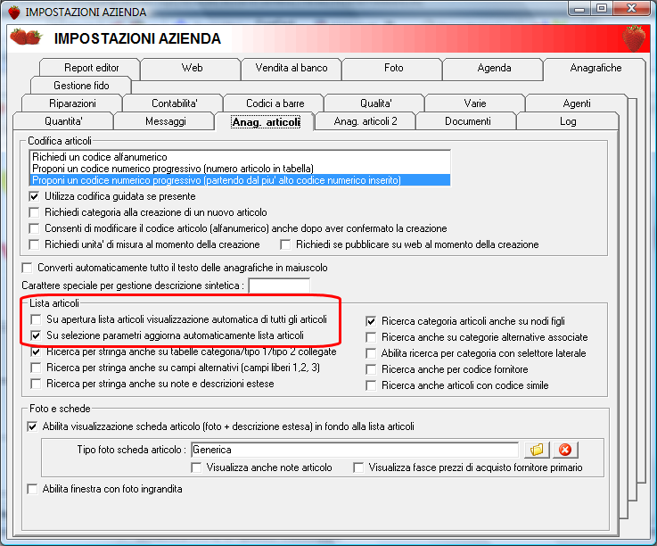Check 'Ricerca anche articoli con codice simile'
This screenshot has height=546, width=657.
tap(371, 385)
